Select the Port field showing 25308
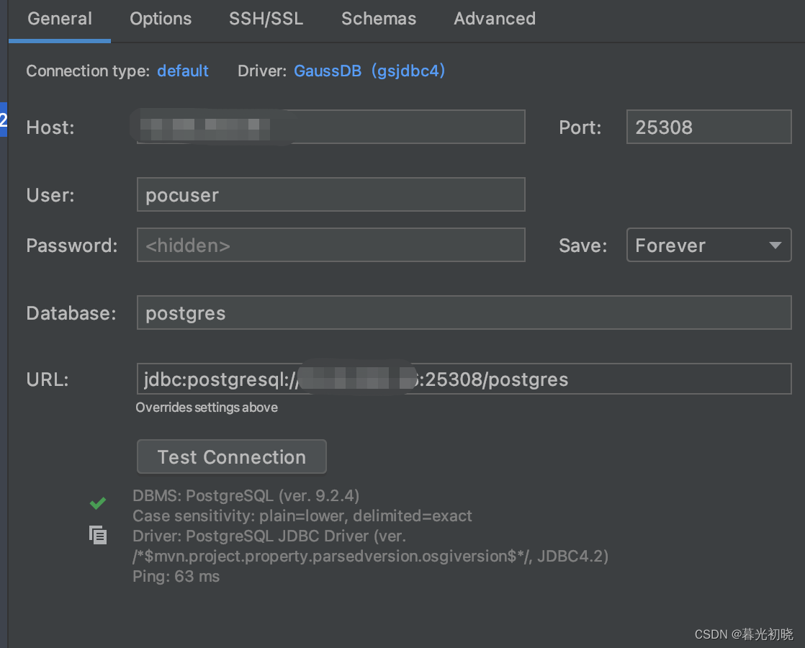 click(x=709, y=127)
